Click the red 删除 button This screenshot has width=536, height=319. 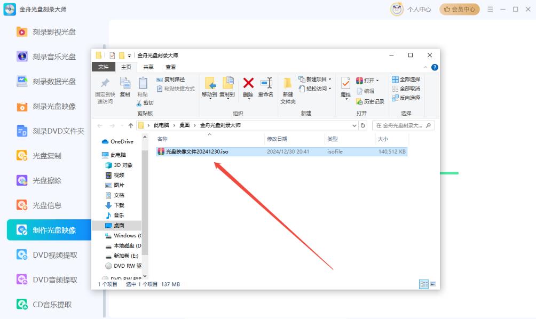[x=248, y=87]
